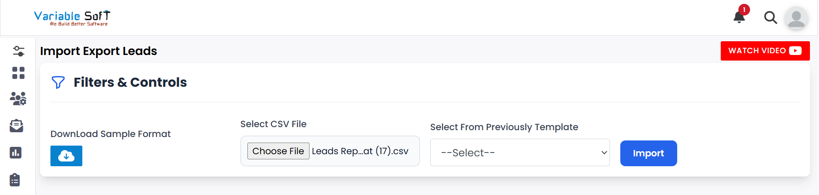Screen dimensions: 819x195
Task: Open the sliders settings icon in sidebar
Action: click(x=19, y=51)
